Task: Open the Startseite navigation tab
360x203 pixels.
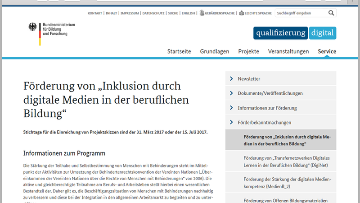Action: click(179, 51)
